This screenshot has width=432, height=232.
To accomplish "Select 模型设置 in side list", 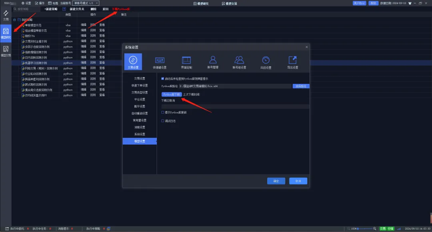I will [140, 141].
